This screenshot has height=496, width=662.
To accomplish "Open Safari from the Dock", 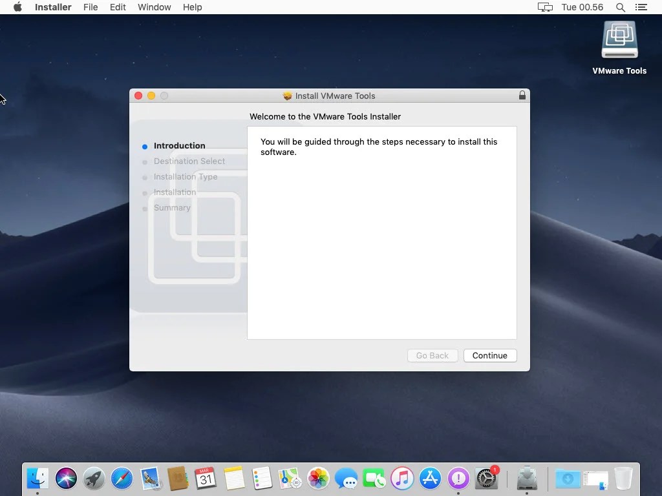I will click(x=122, y=479).
